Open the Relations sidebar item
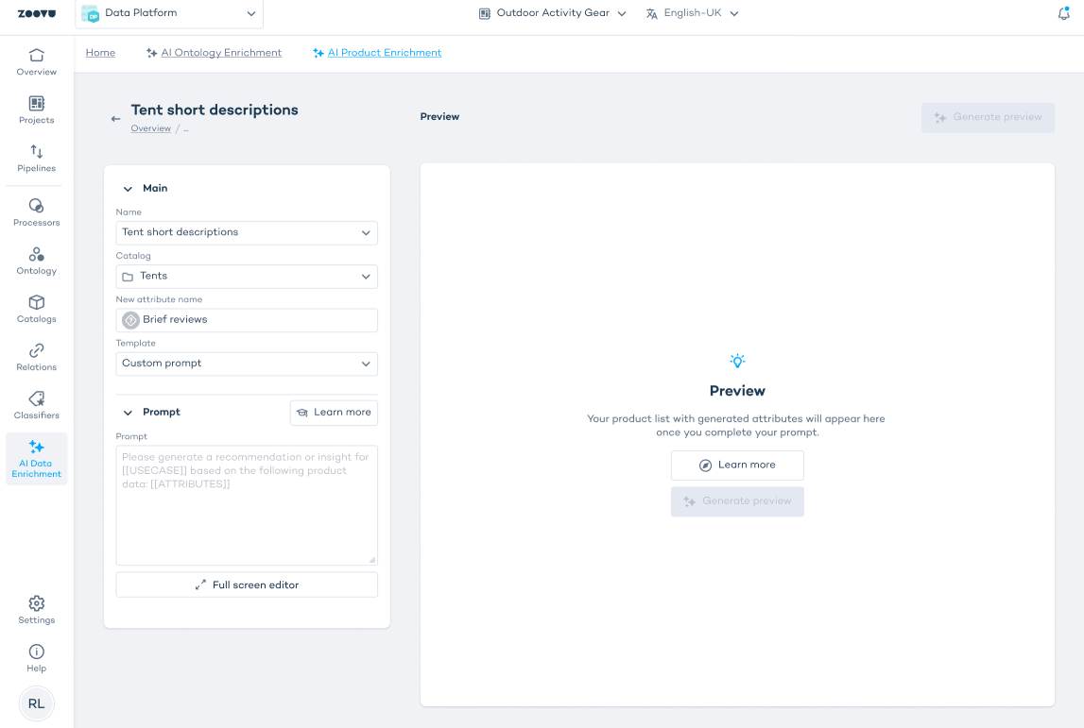Screen dimensions: 1084x728 point(36,357)
